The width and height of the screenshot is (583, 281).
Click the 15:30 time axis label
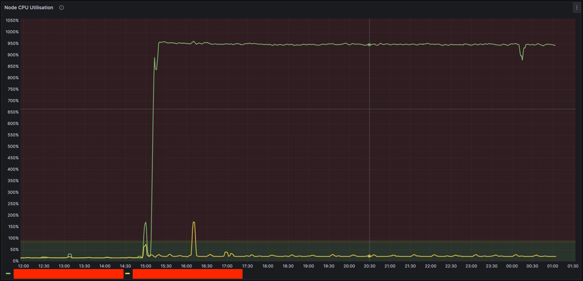tap(166, 266)
